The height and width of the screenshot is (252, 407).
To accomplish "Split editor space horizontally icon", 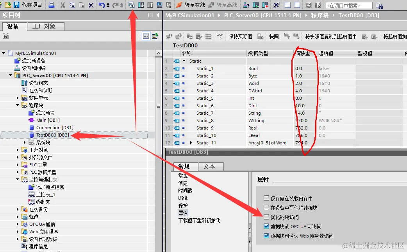I will (287, 5).
